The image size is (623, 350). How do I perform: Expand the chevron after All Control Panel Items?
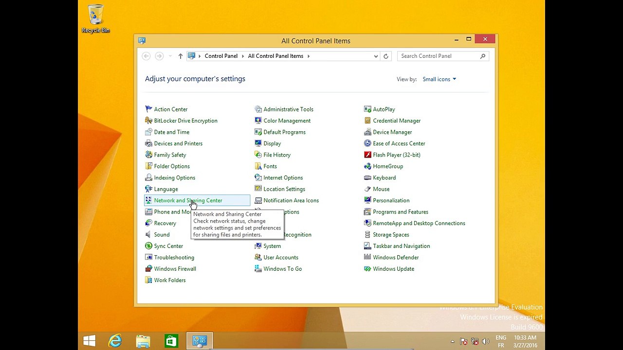click(308, 56)
